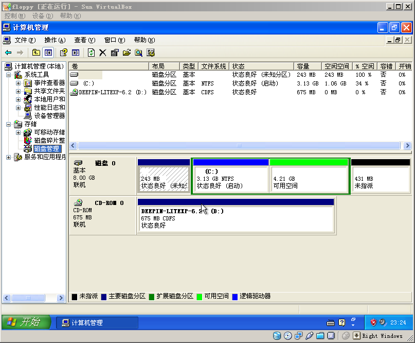Go back with the blue Back arrow
The height and width of the screenshot is (343, 415).
point(8,53)
